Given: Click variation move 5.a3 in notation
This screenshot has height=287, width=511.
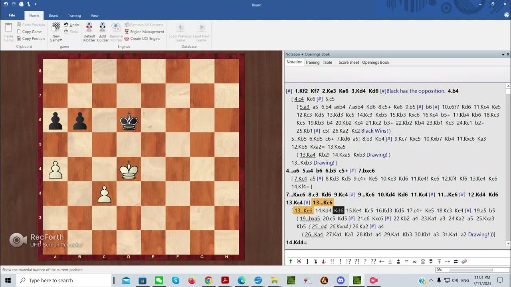Looking at the screenshot, I should [x=305, y=107].
